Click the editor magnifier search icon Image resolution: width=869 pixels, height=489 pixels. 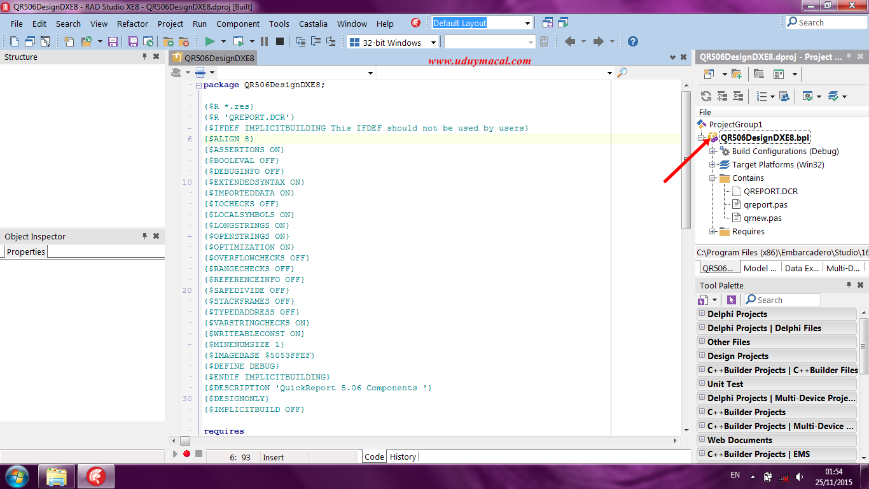(622, 73)
